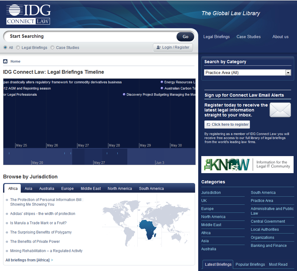Open the Australia sidebar category link
The image size is (297, 271).
[208, 249]
